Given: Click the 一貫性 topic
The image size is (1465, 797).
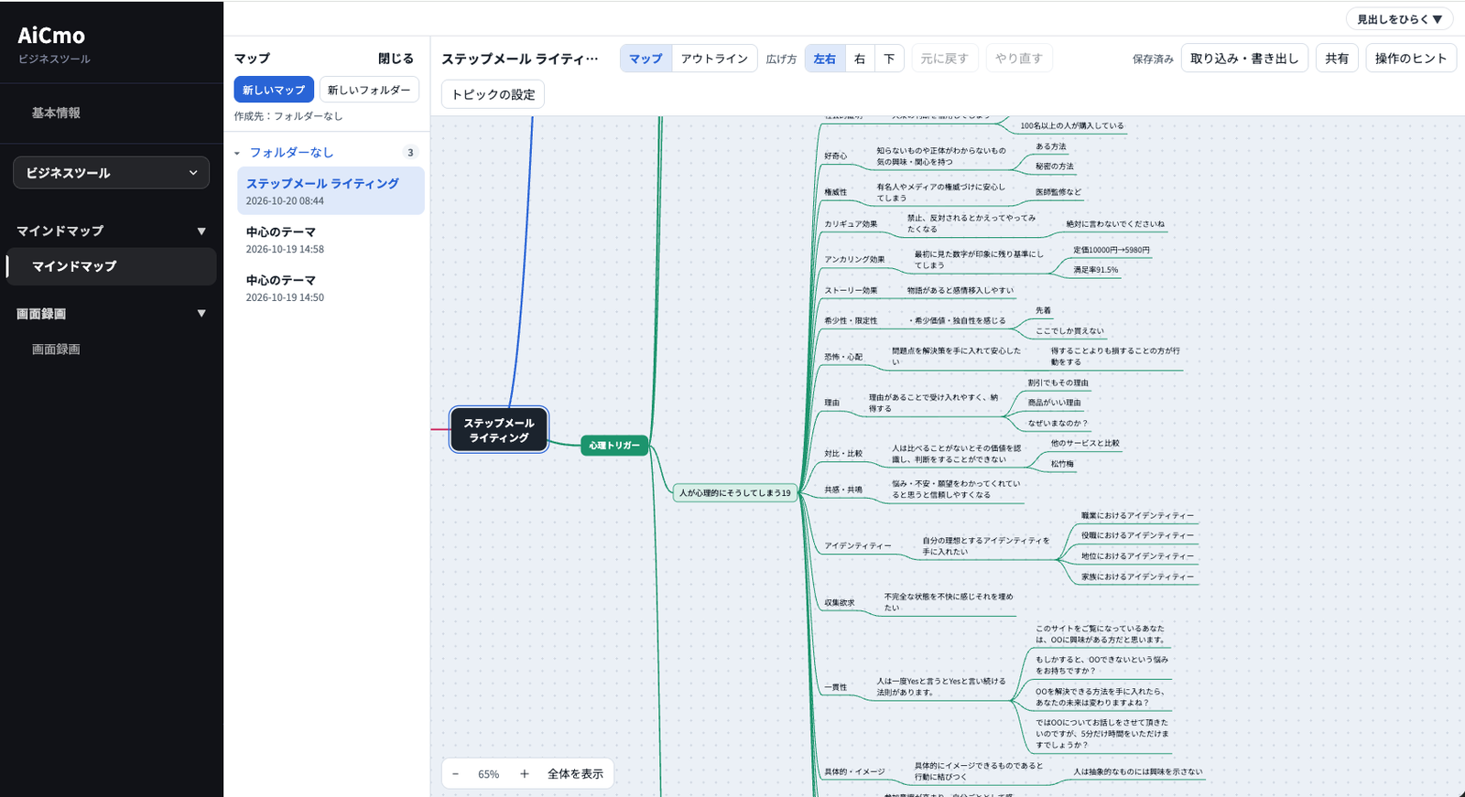Looking at the screenshot, I should point(835,687).
